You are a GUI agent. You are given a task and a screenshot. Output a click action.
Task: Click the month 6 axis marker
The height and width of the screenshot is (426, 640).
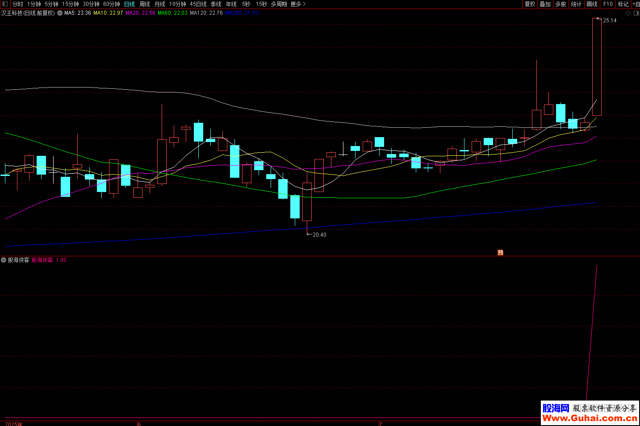coord(139,424)
